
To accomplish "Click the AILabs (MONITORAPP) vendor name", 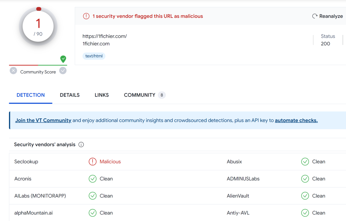I will 40,196.
